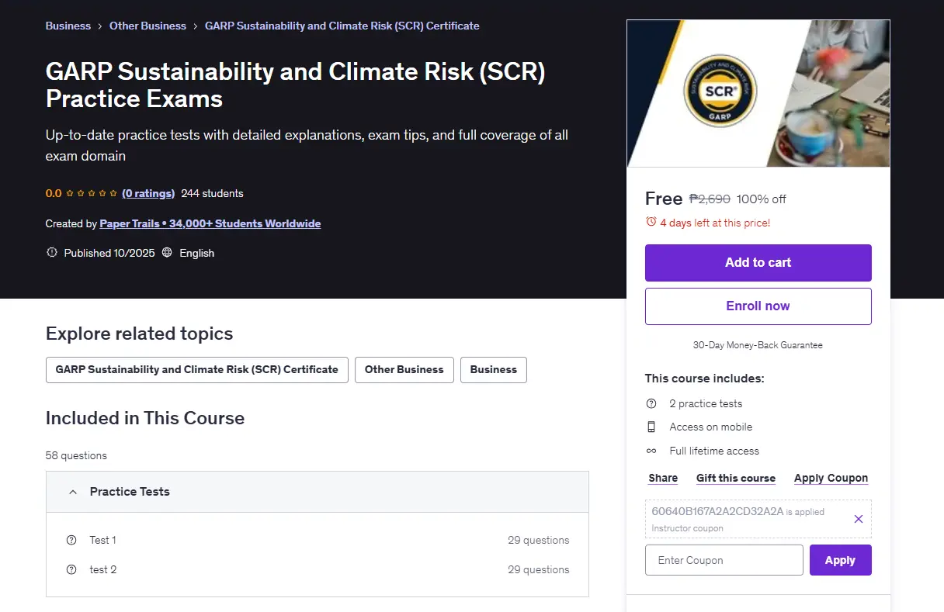
Task: Click the Instructor coupon label
Action: click(688, 528)
